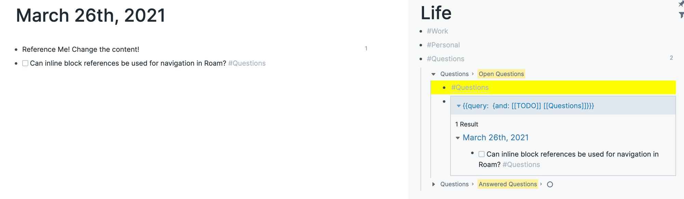
Task: Check the TODO checkbox on the navigation question
Action: 24,63
